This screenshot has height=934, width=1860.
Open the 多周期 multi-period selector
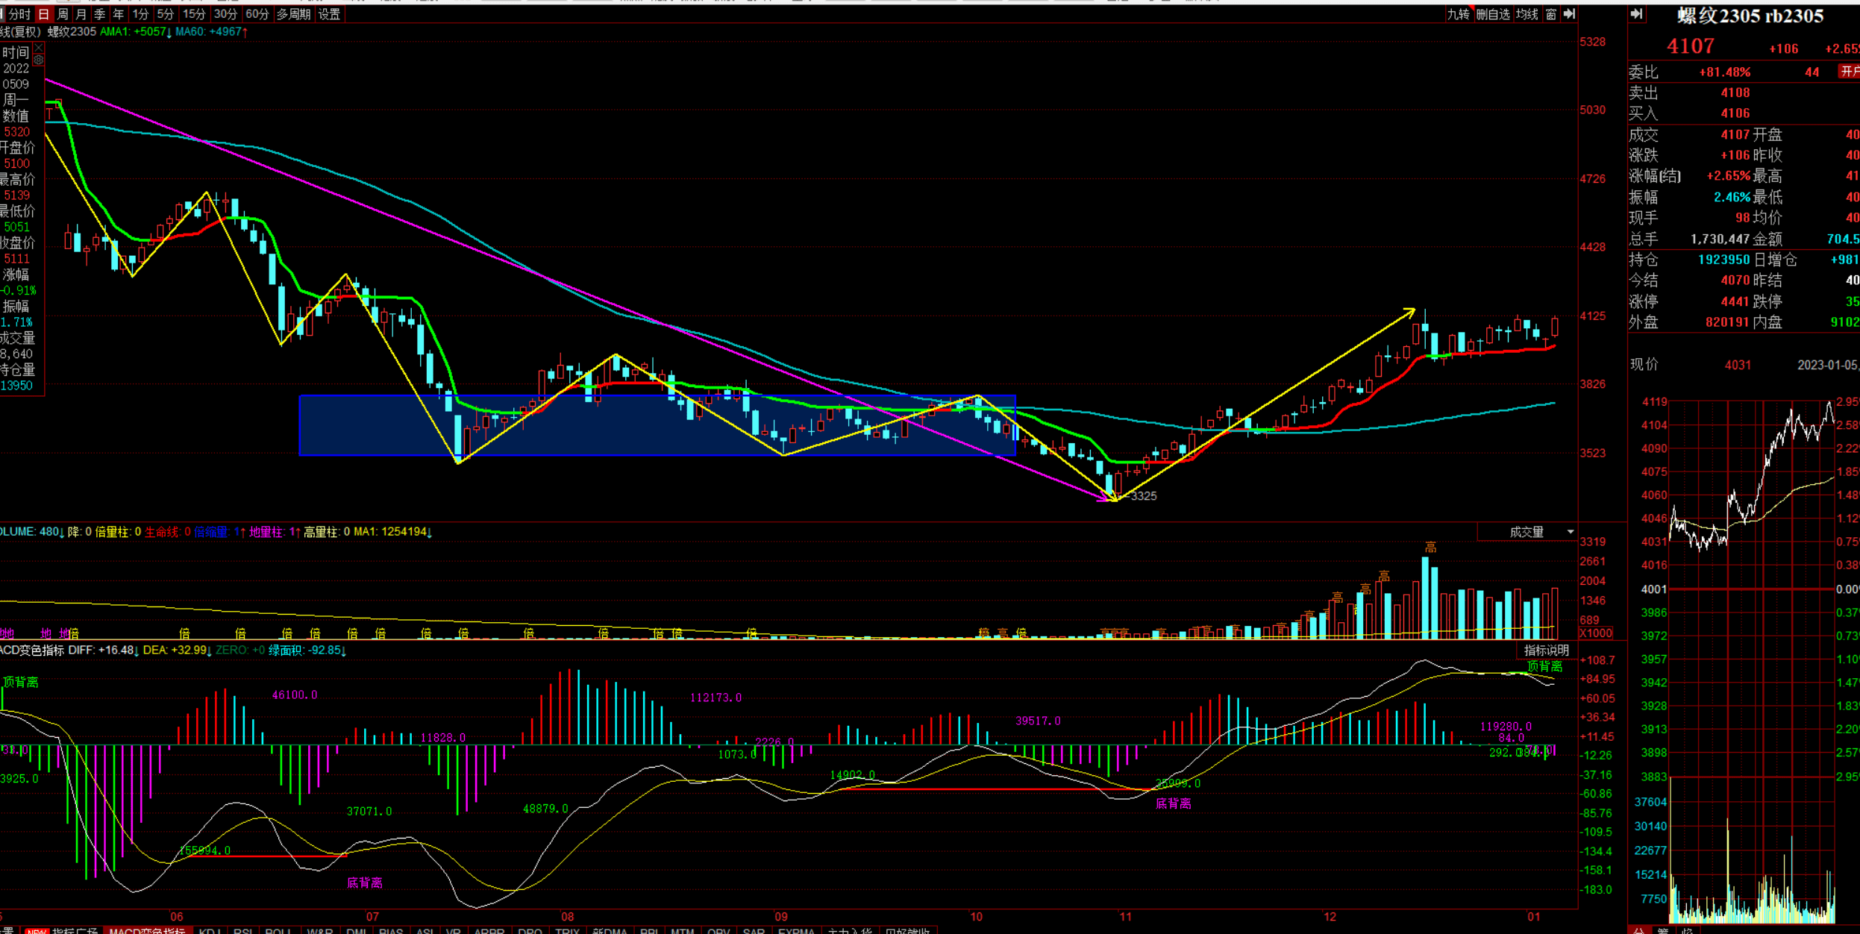point(293,14)
